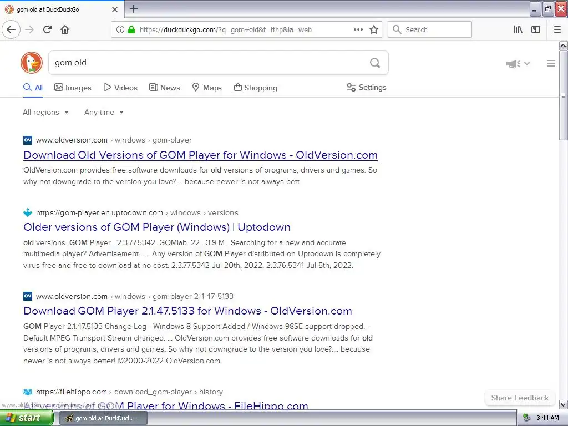The width and height of the screenshot is (568, 426).
Task: Select the All results tab
Action: point(33,88)
